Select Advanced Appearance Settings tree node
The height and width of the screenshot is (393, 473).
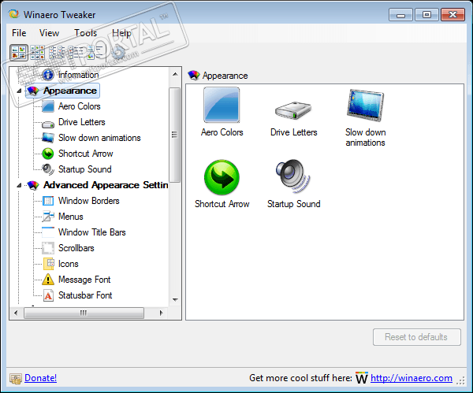106,185
